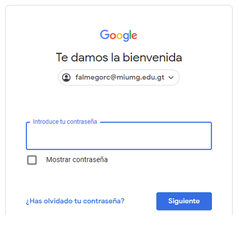Click the Siguiente button

coord(184,201)
